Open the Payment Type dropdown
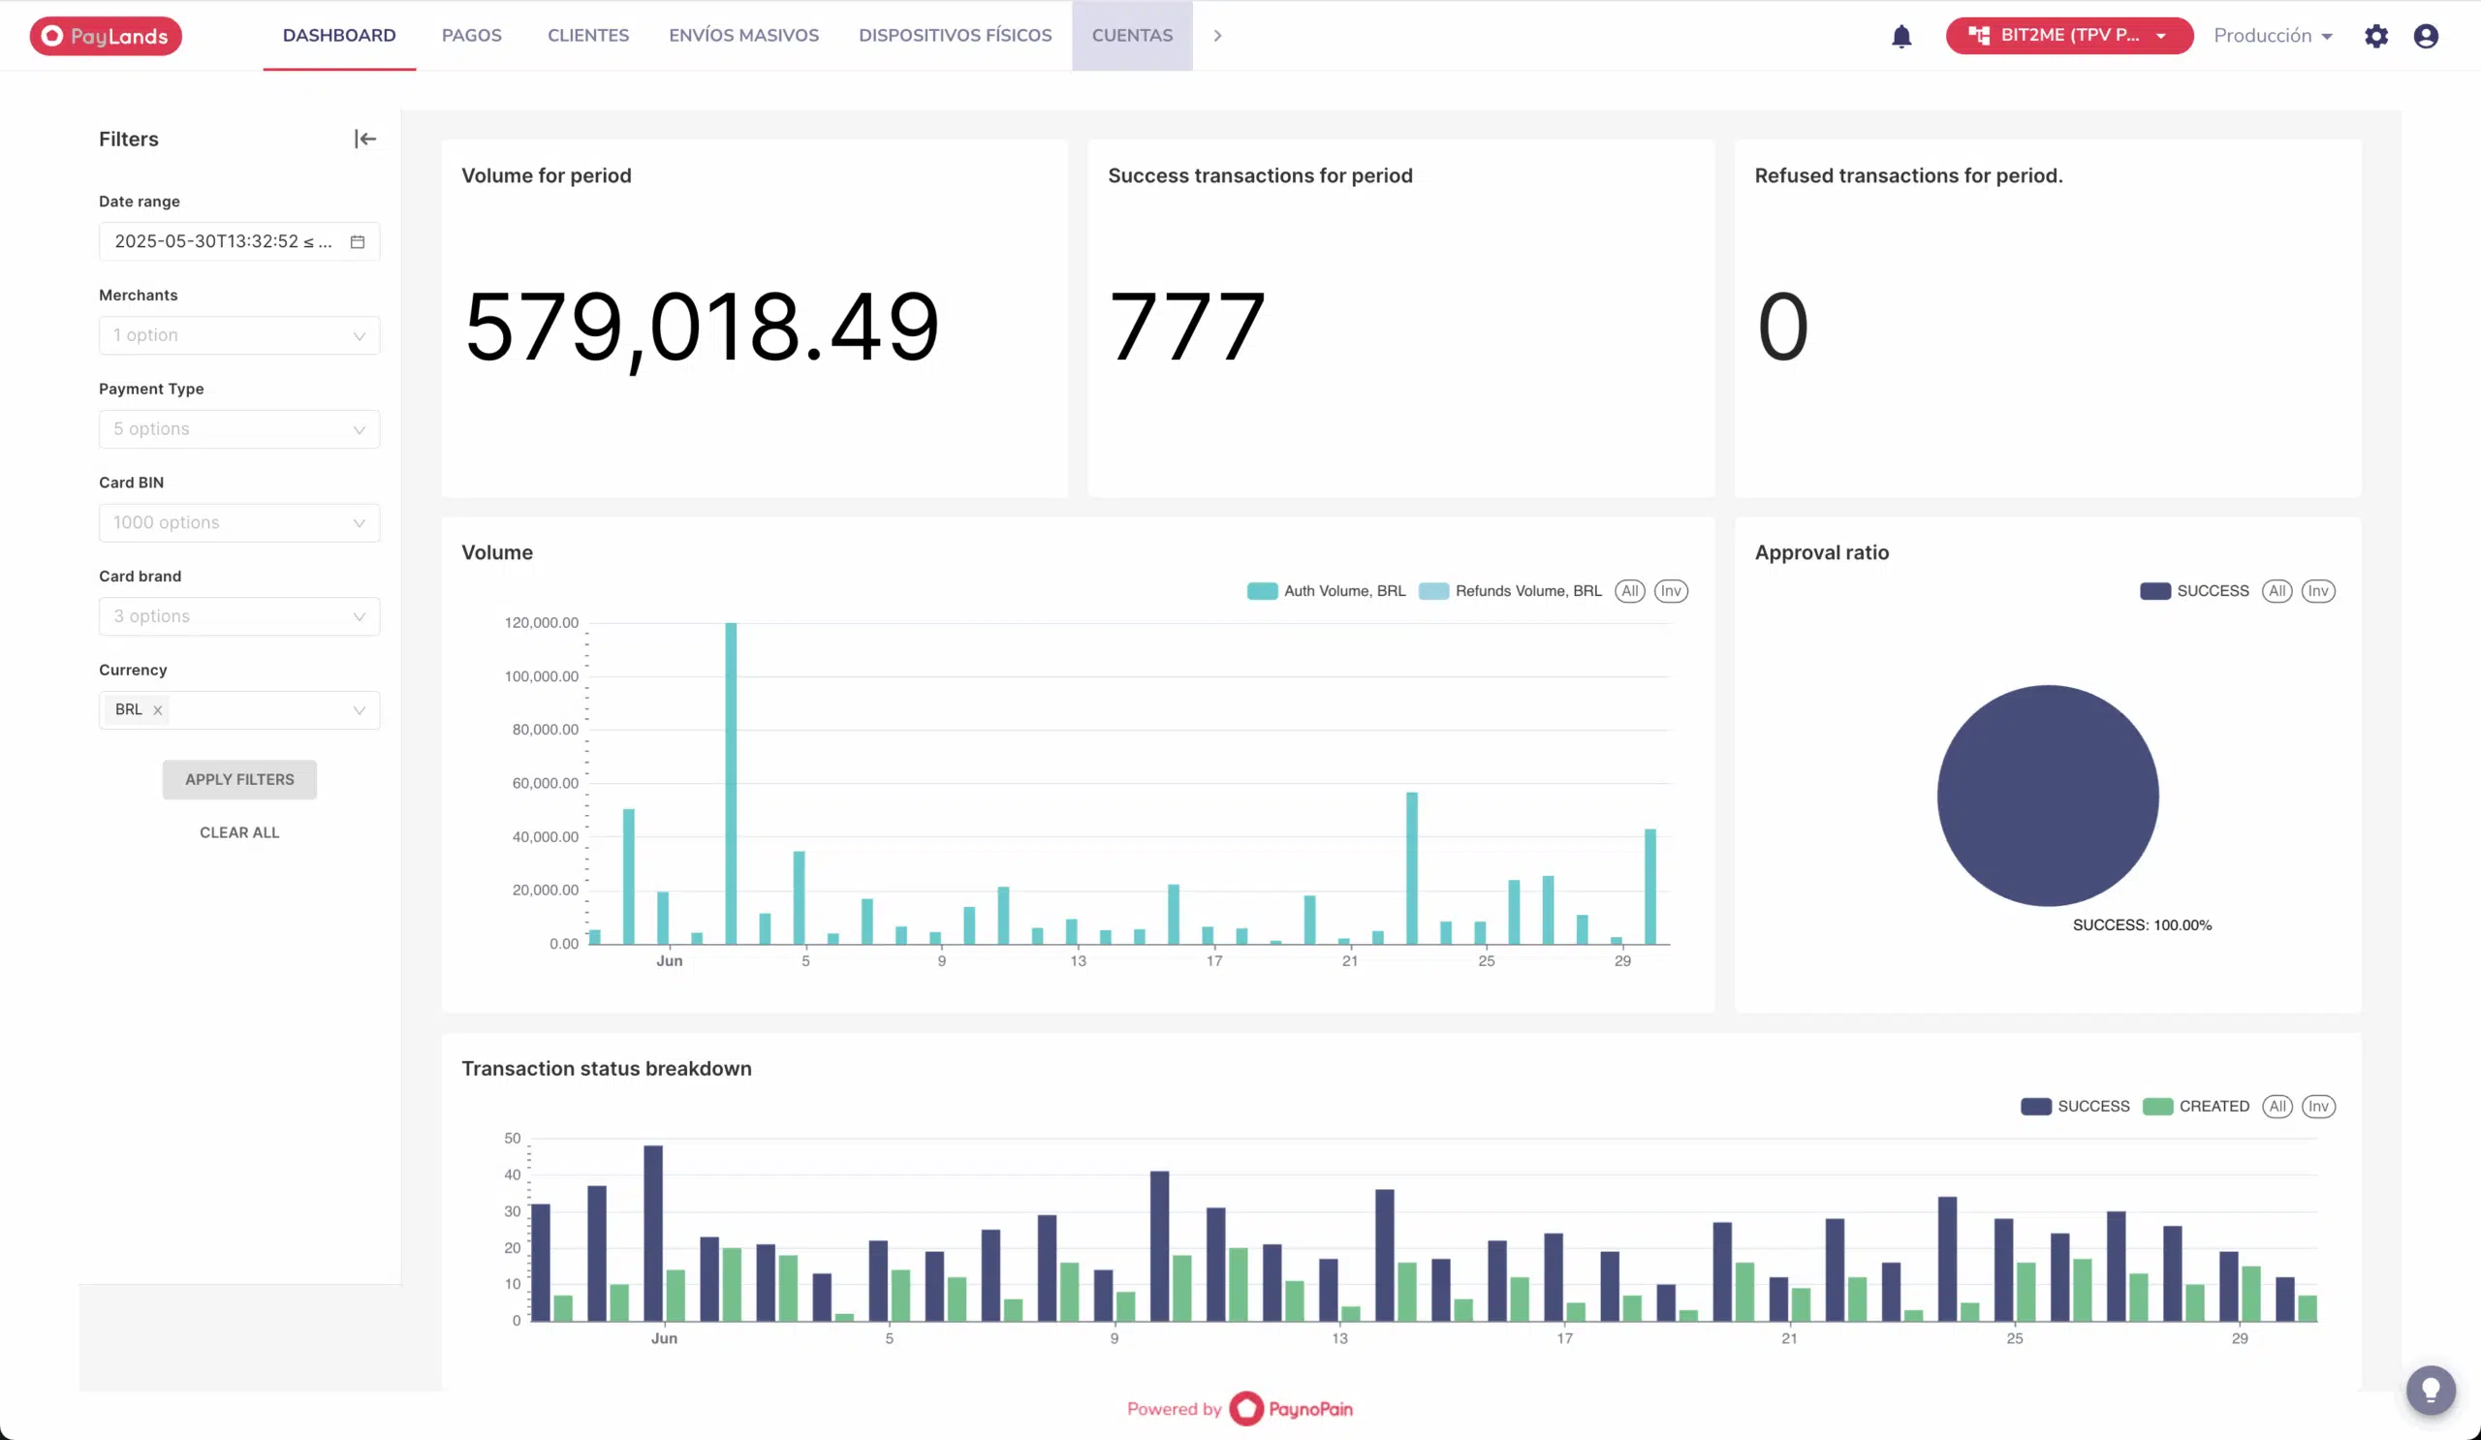Screen dimensions: 2481x1440 coord(239,429)
